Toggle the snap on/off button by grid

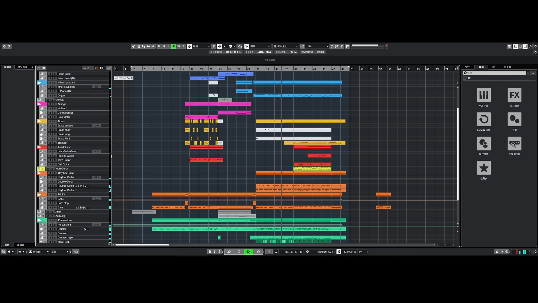coord(247,46)
